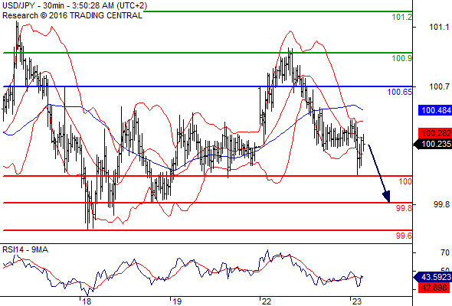452x306 pixels.
Task: Select the 100.9 green resistance label
Action: [402, 58]
